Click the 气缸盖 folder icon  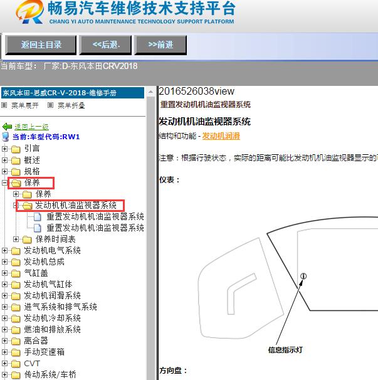point(16,273)
